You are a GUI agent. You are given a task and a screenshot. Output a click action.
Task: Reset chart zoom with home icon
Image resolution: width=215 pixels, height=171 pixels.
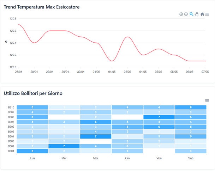pyautogui.click(x=202, y=14)
